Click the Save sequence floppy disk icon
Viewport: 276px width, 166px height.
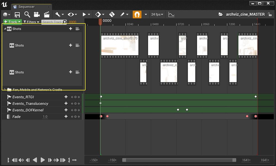coord(17,14)
